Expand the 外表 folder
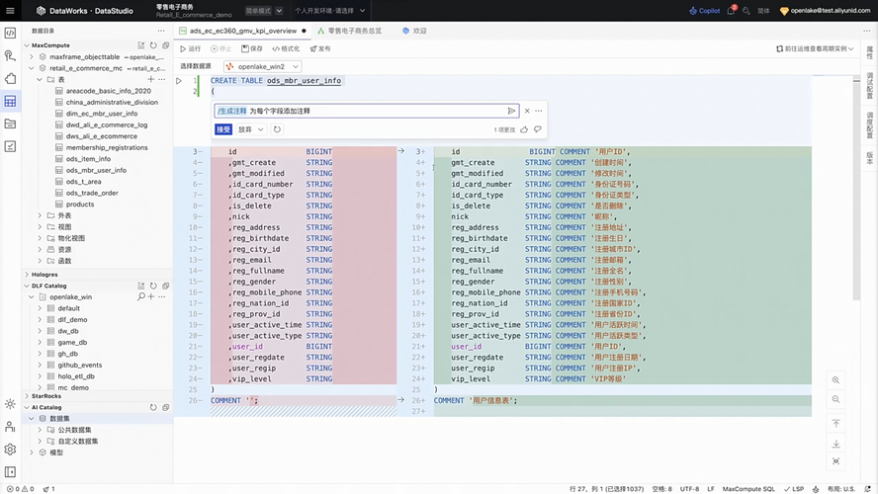878x494 pixels. (x=40, y=215)
